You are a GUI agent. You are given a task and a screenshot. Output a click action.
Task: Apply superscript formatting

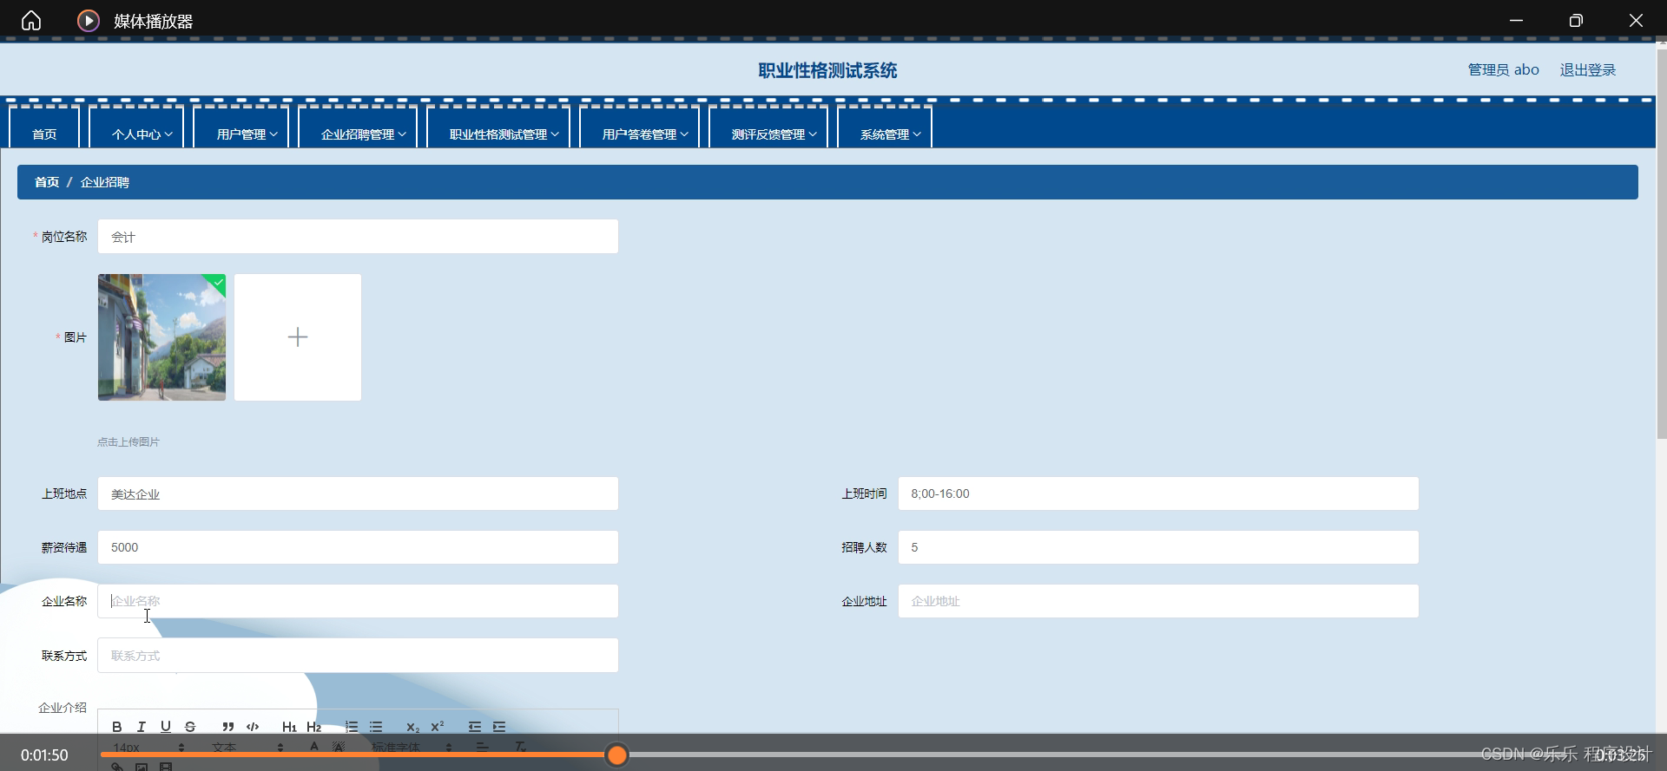[438, 727]
